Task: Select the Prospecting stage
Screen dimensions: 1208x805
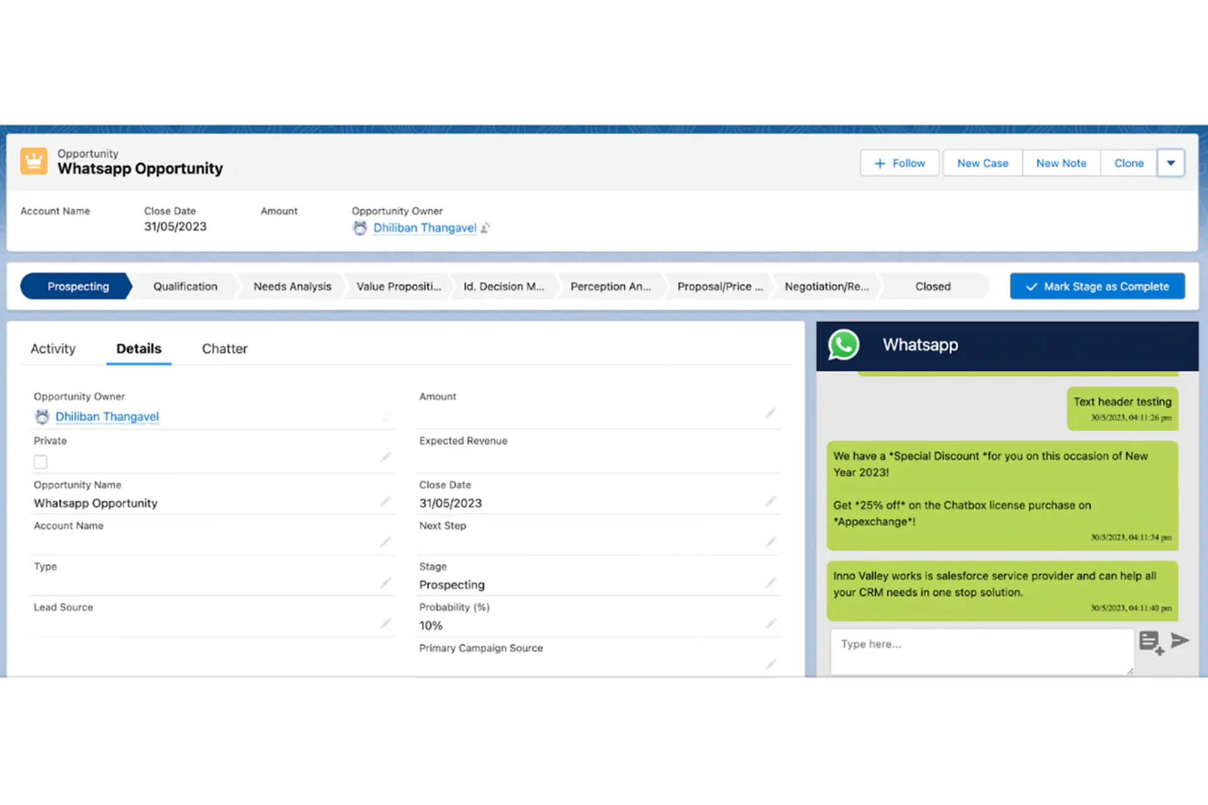Action: (78, 286)
